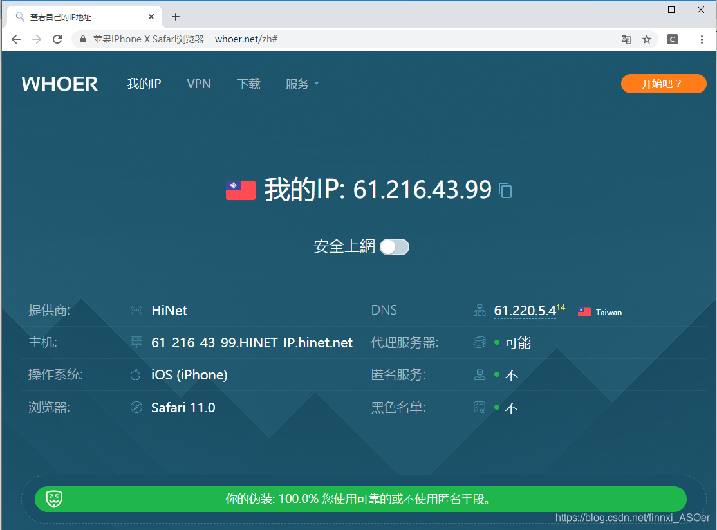Open the VPN nav item
This screenshot has height=530, width=717.
199,84
